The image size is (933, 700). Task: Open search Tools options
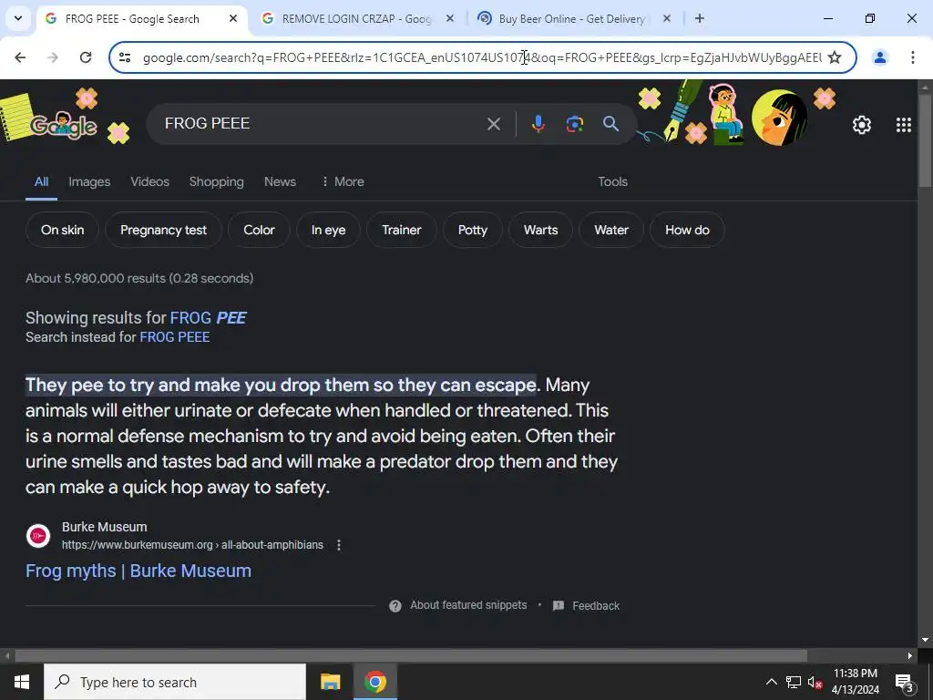[x=612, y=181]
